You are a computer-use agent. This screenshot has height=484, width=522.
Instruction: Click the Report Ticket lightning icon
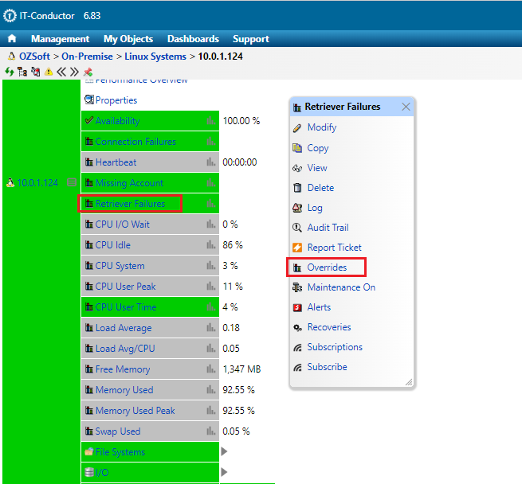click(x=297, y=248)
